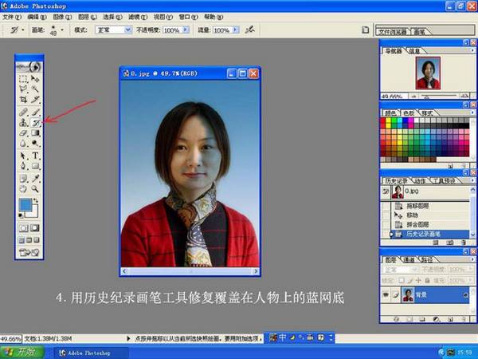Open Navigator panel flyout menu arrow
The image size is (478, 359).
(472, 50)
